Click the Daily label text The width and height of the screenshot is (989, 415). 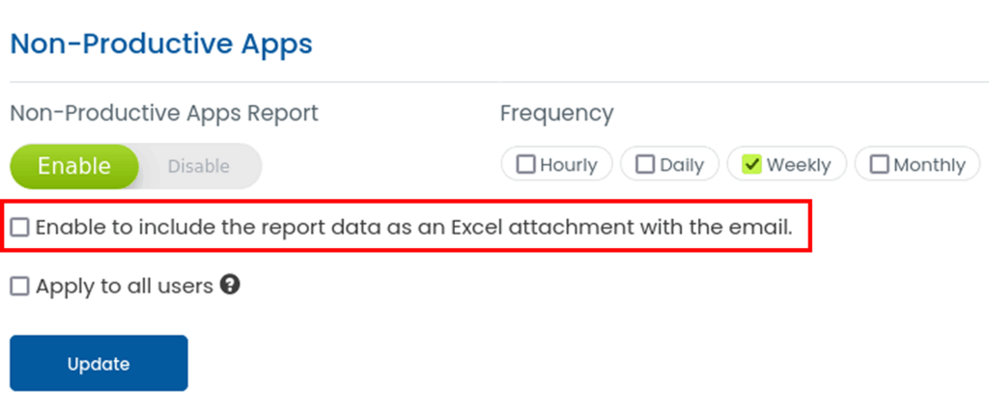click(x=682, y=165)
